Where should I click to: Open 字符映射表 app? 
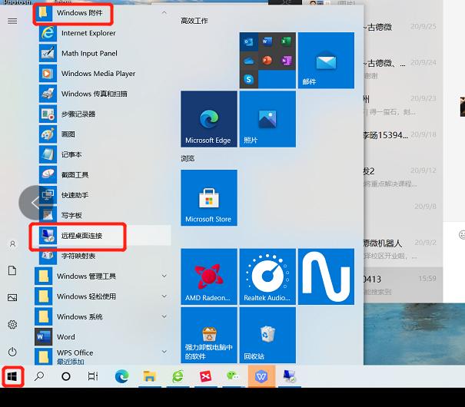click(105, 256)
